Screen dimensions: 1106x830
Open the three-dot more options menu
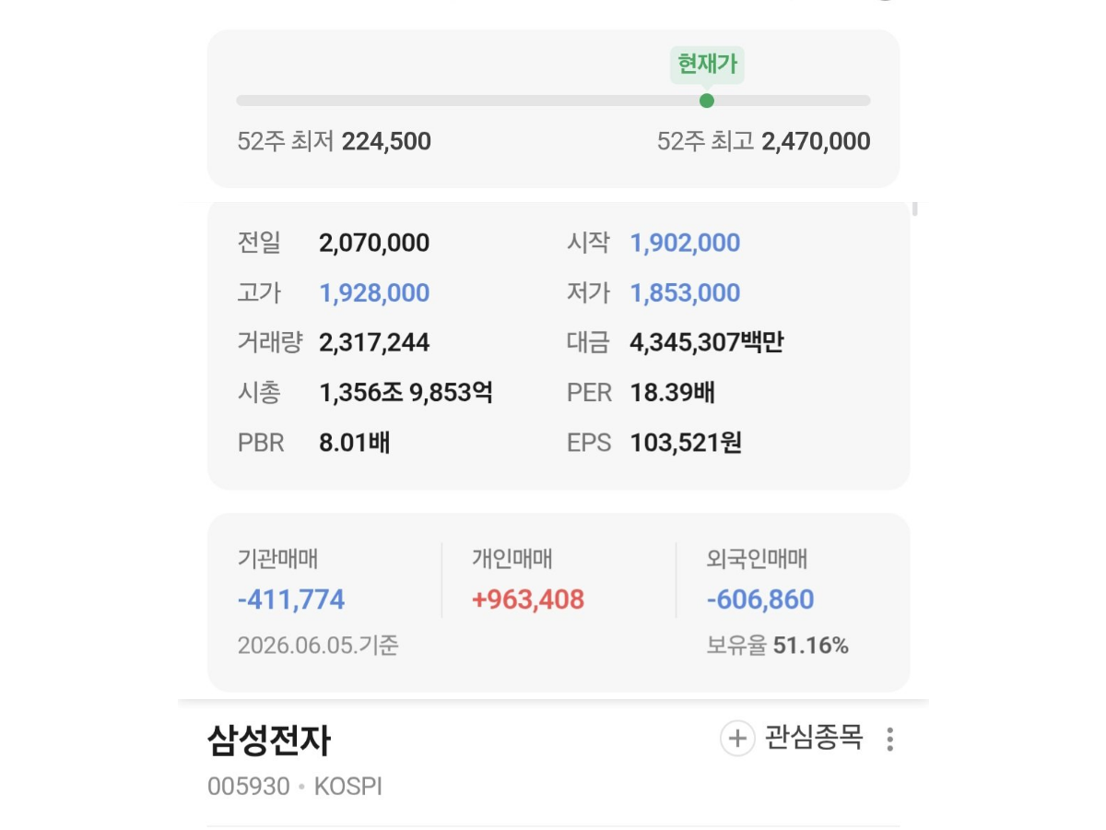pyautogui.click(x=889, y=739)
